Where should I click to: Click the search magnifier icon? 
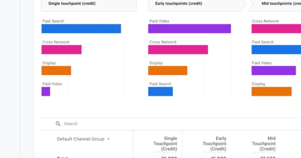click(x=58, y=124)
